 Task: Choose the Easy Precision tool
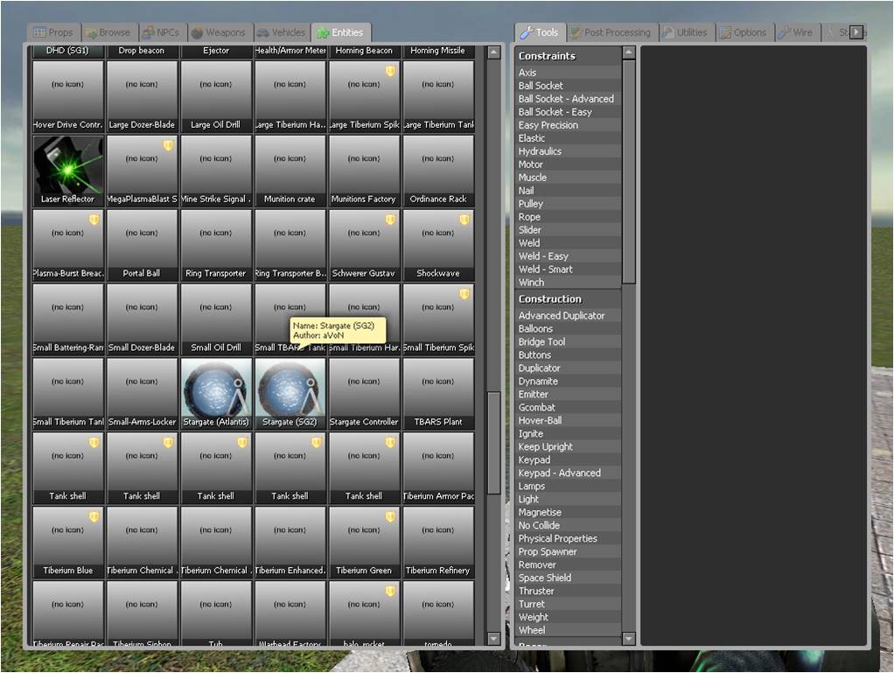[x=568, y=125]
